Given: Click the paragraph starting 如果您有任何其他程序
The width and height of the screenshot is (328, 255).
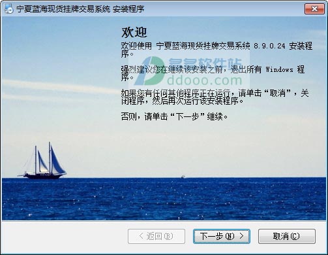Looking at the screenshot, I should coord(215,97).
